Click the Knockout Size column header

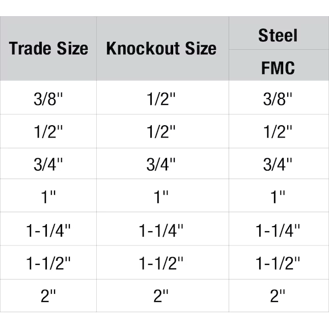161,49
